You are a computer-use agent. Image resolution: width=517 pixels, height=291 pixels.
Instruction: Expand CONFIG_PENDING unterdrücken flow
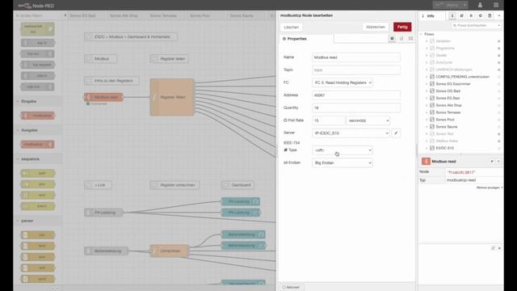coord(427,77)
